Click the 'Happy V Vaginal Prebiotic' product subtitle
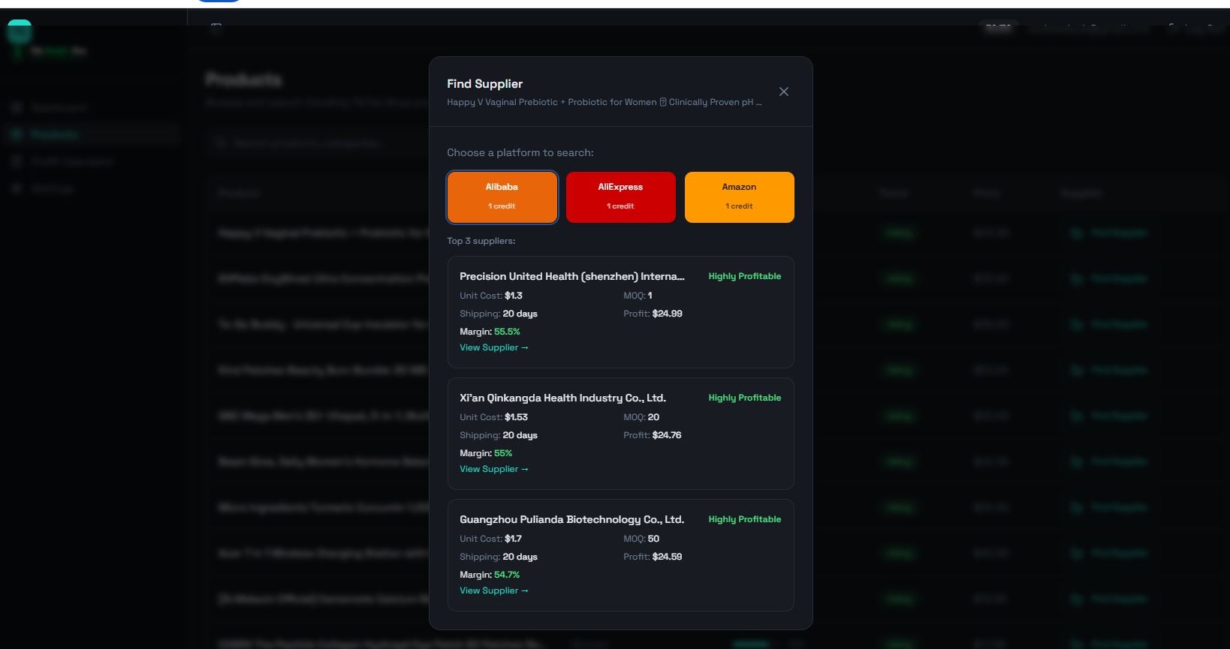This screenshot has height=649, width=1230. click(604, 102)
